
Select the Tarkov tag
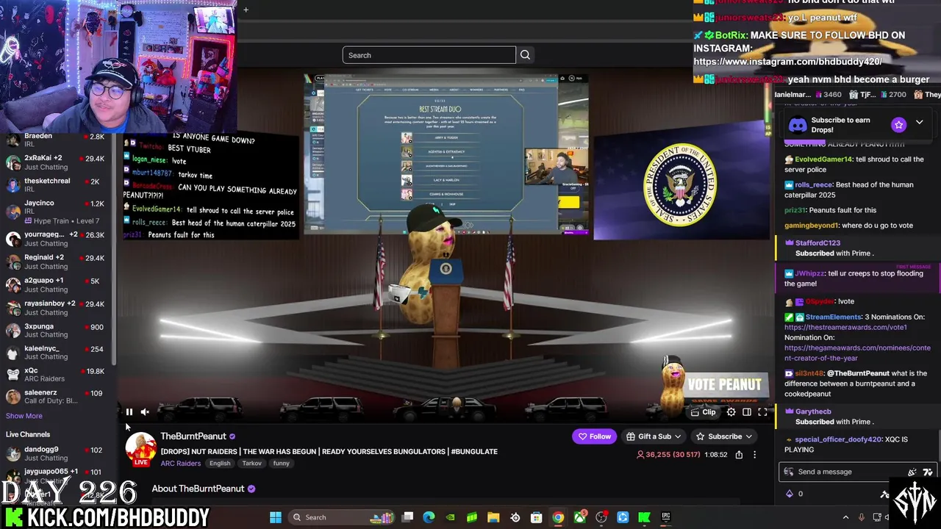251,464
